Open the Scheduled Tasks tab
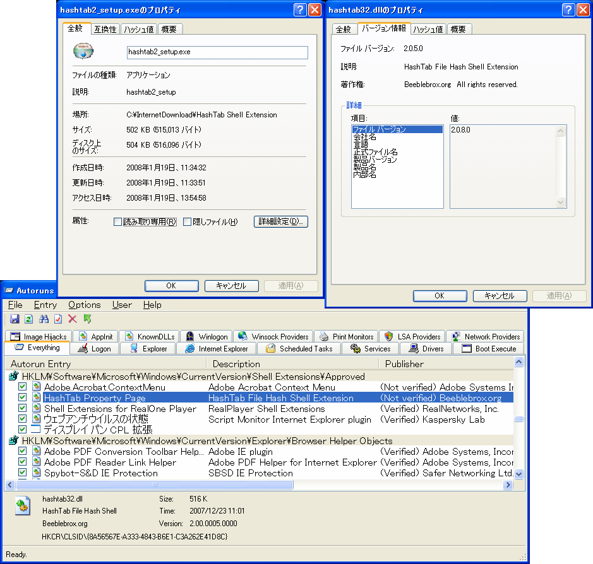Image resolution: width=593 pixels, height=564 pixels. coord(299,349)
